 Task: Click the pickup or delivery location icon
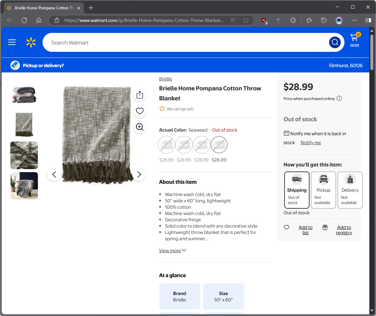(15, 65)
